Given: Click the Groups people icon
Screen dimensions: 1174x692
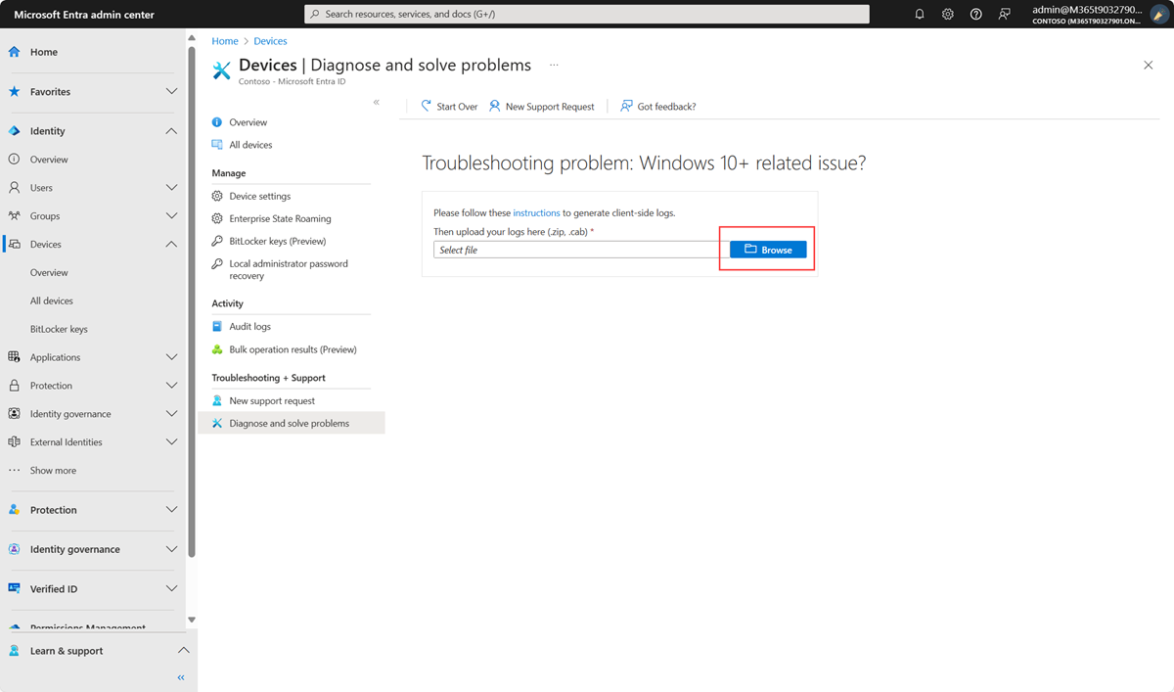Looking at the screenshot, I should point(14,215).
